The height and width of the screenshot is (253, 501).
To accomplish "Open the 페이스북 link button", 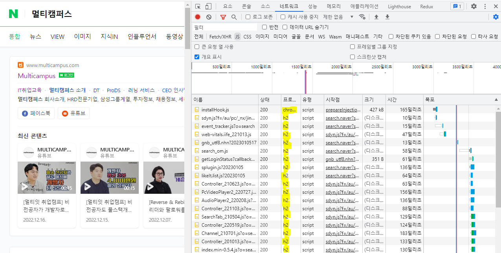I will point(36,113).
